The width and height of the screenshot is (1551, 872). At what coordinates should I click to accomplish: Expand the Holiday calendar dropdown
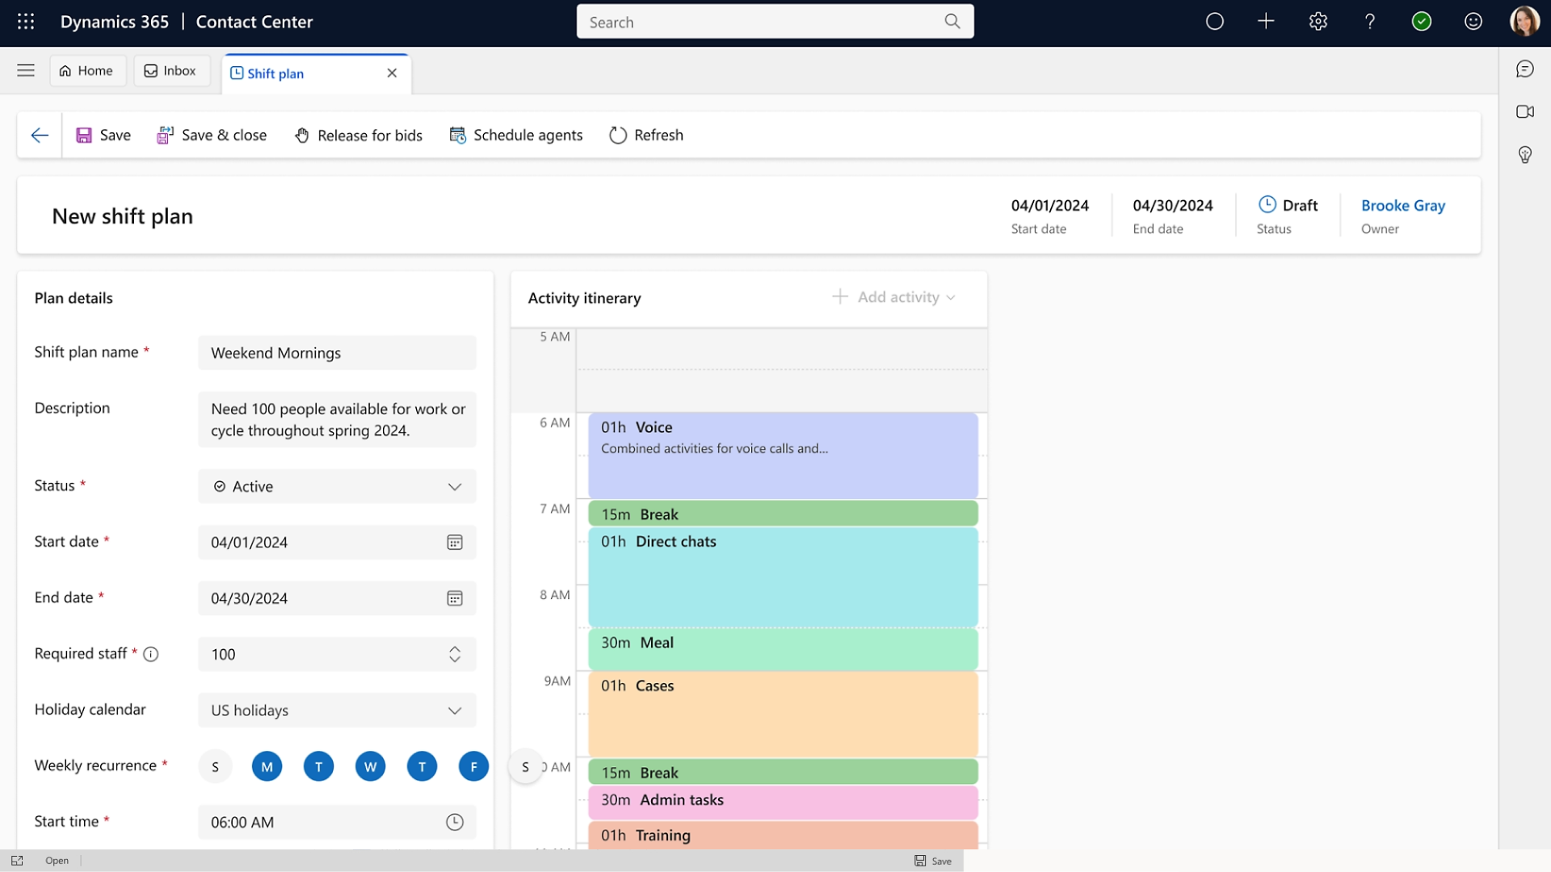click(455, 711)
